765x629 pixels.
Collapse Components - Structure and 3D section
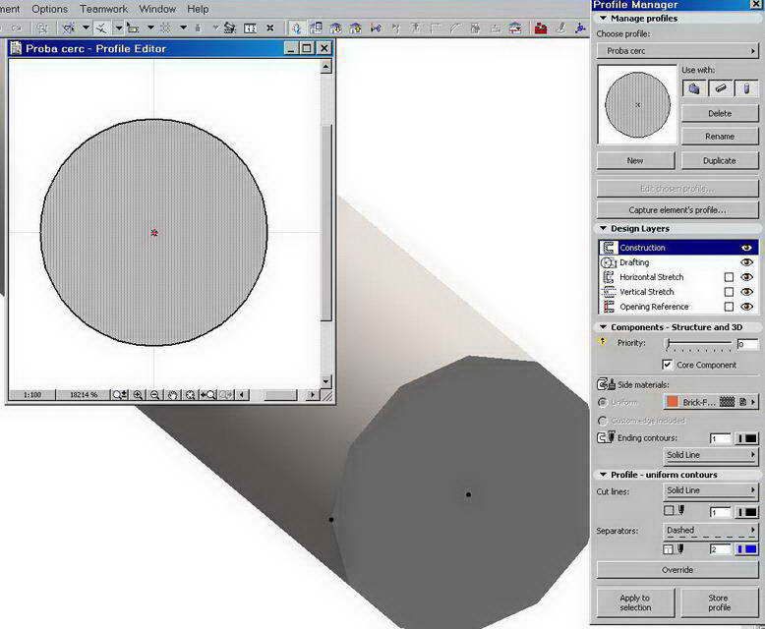click(604, 326)
